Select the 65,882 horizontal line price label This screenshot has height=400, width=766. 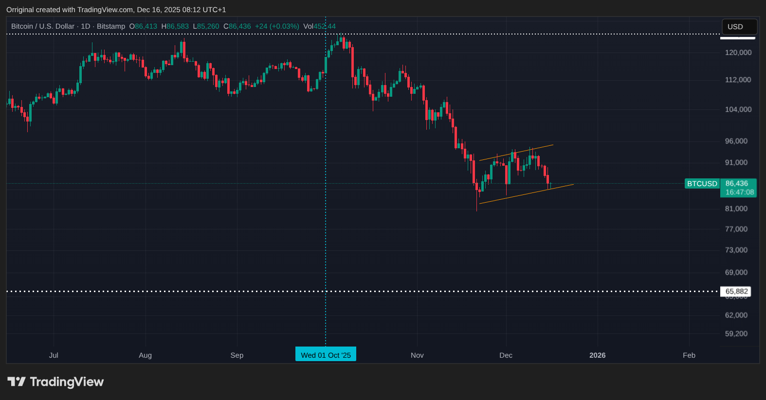pyautogui.click(x=736, y=292)
